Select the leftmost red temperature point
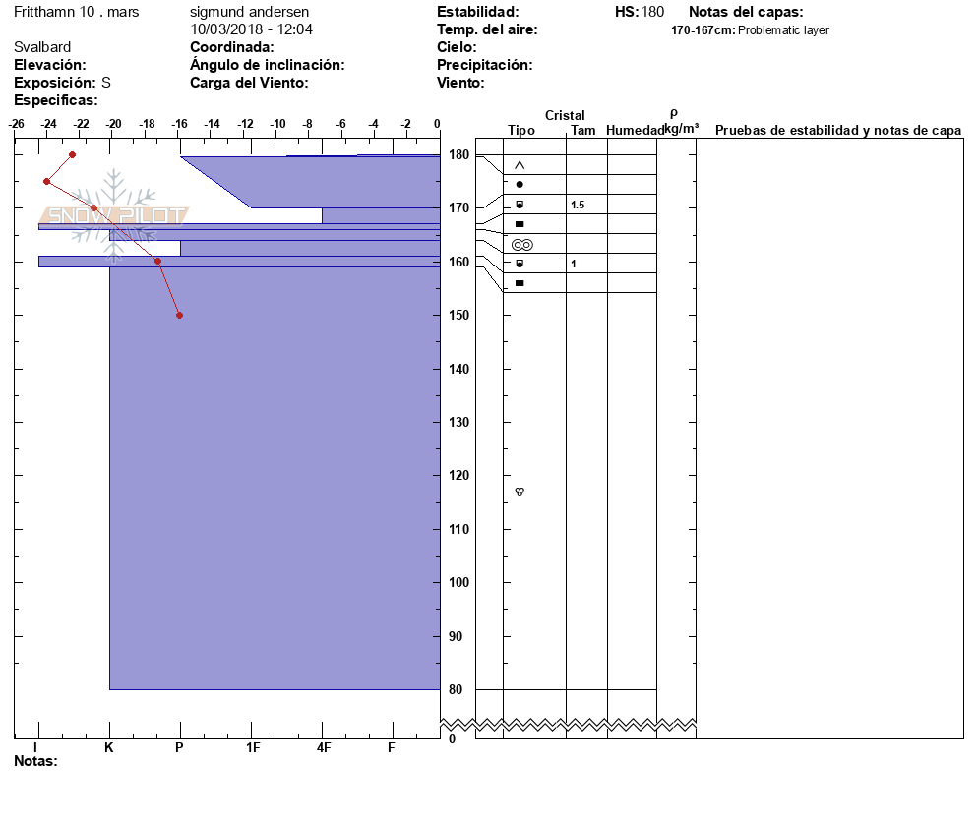 (x=46, y=181)
